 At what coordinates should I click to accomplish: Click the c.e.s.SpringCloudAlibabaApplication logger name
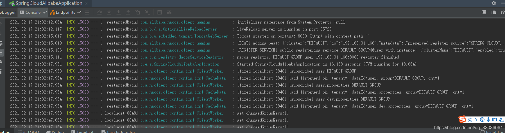[180, 64]
